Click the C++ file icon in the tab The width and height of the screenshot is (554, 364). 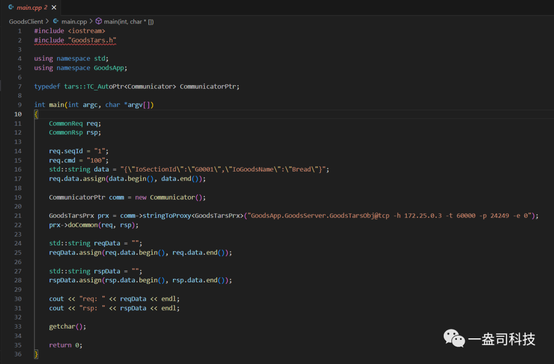click(11, 7)
